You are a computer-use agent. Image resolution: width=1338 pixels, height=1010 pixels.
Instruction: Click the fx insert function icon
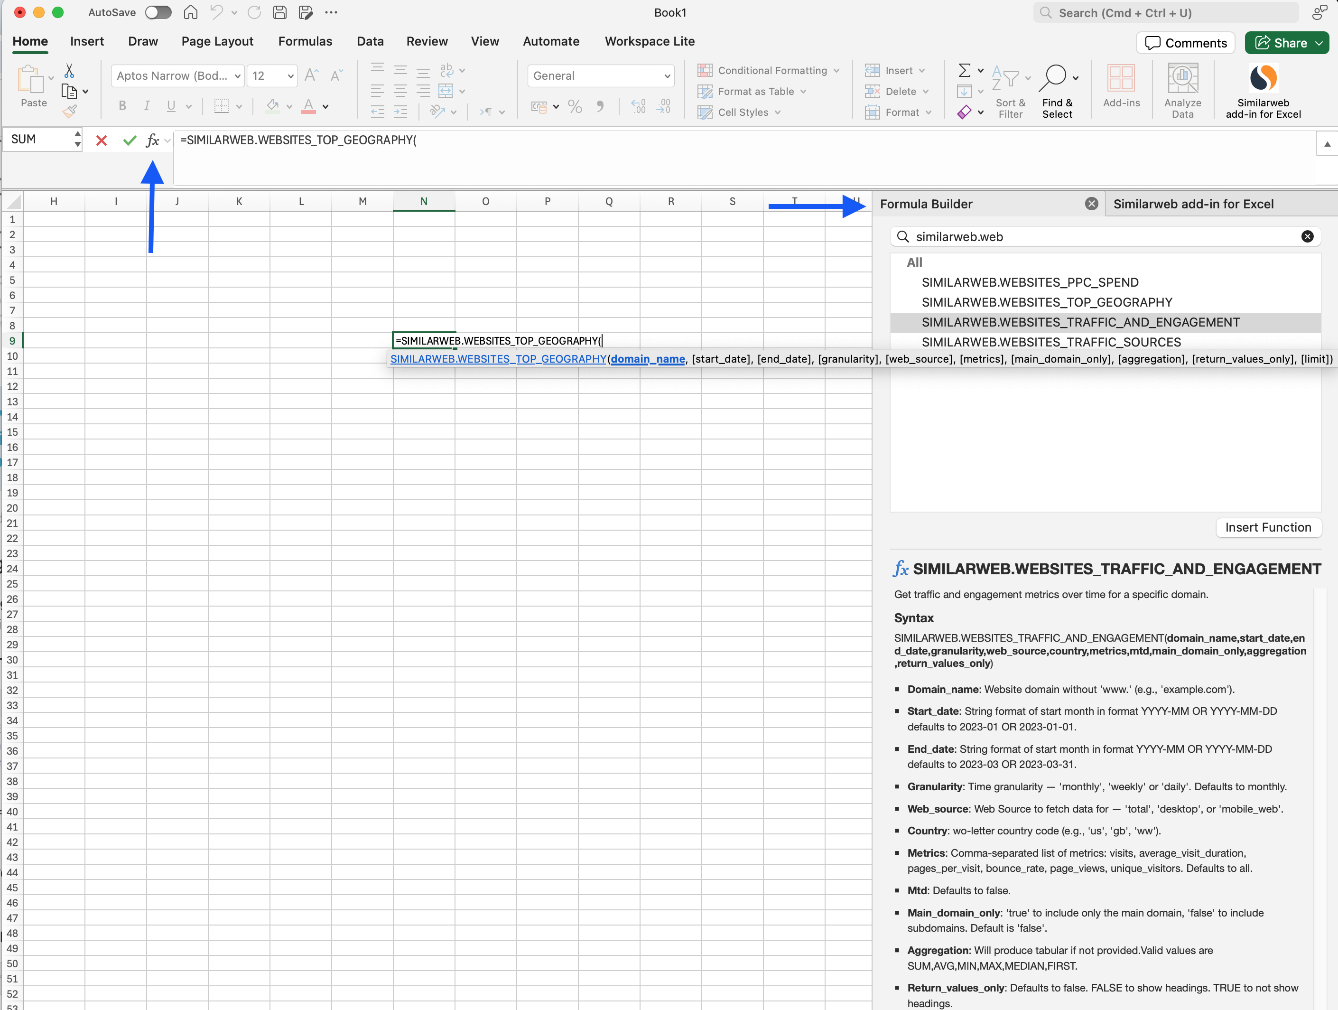[x=152, y=140]
